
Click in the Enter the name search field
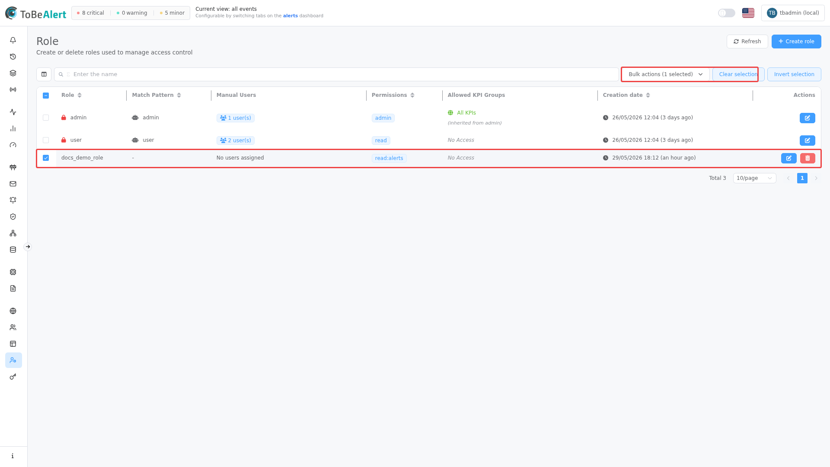(x=336, y=74)
